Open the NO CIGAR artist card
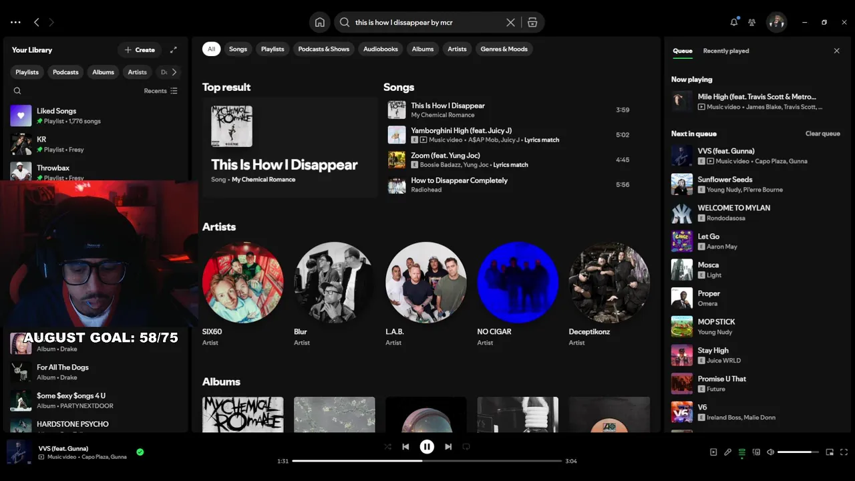Screen dimensions: 855x481 [518, 294]
